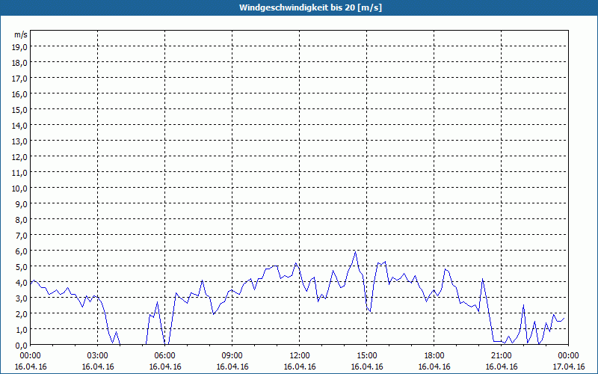This screenshot has height=374, width=598.
Task: Click the 1,0 y-axis label
Action: point(22,329)
